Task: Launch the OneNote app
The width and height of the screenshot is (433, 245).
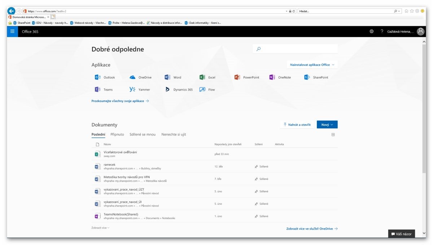Action: 280,77
